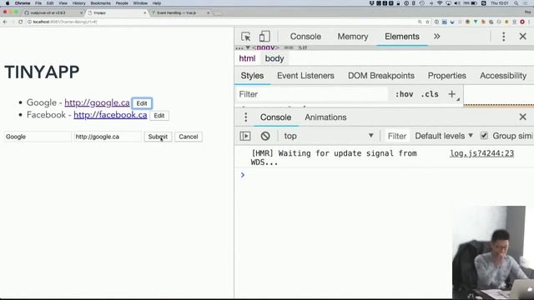Open the AirPlay display menu bar icon

[448, 3]
